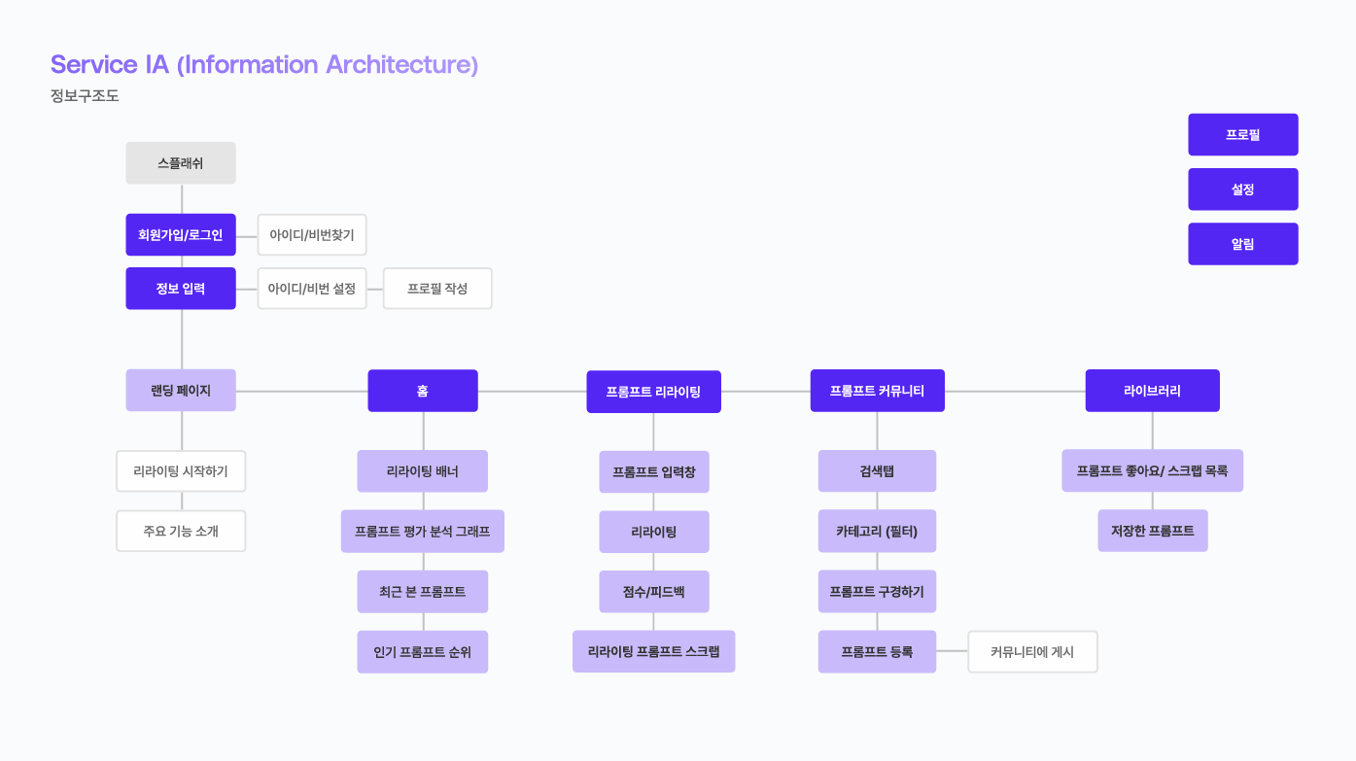
Task: Select the 리라이팅 시작하기 box
Action: 181,471
